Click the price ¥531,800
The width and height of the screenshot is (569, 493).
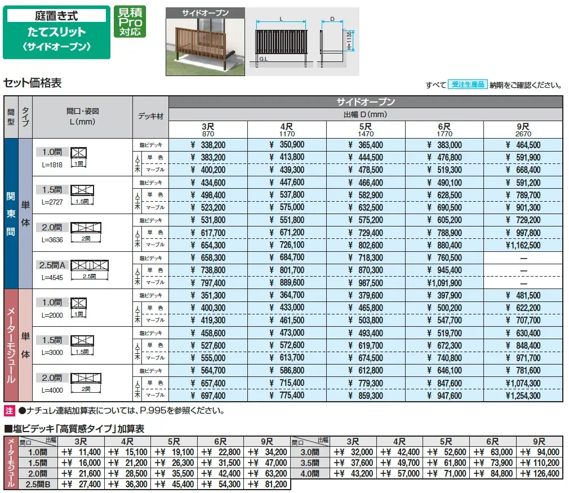coord(208,220)
